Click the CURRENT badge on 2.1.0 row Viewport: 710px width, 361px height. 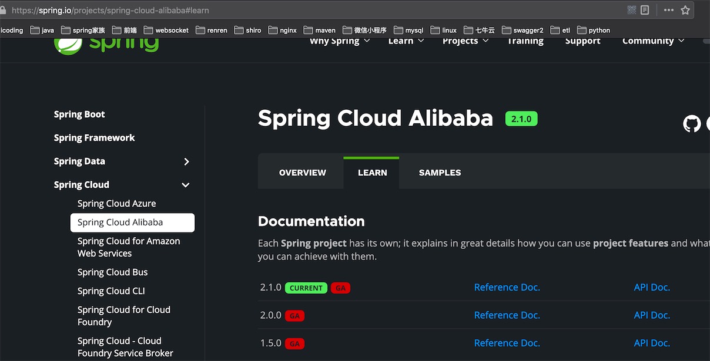point(306,288)
